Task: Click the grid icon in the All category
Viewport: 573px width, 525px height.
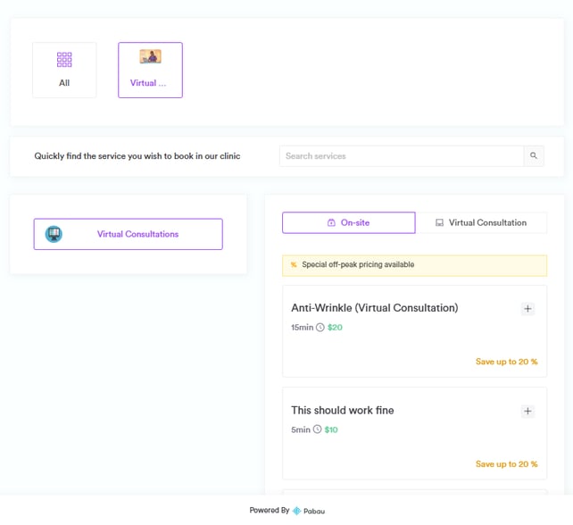Action: click(x=64, y=60)
